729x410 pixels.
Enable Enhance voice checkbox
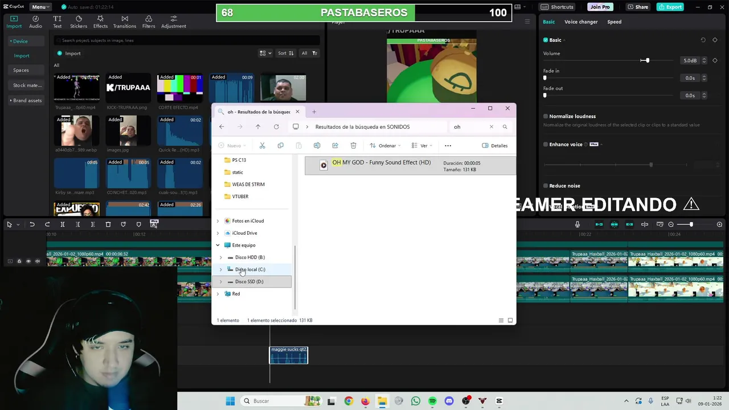click(x=546, y=145)
